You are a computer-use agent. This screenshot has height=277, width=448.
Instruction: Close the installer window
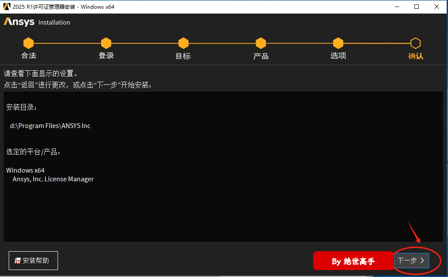pyautogui.click(x=437, y=7)
